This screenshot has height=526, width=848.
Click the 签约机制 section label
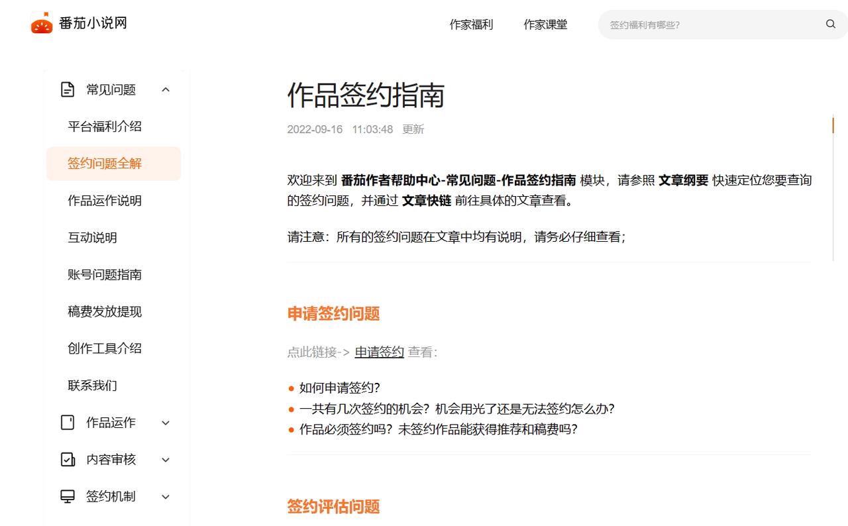coord(111,497)
